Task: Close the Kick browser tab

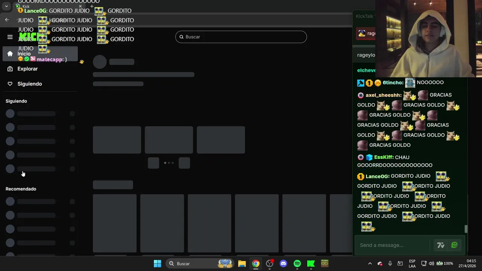Action: pyautogui.click(x=80, y=6)
